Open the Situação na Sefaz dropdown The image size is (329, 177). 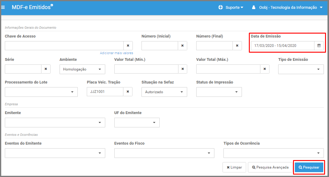pyautogui.click(x=164, y=92)
